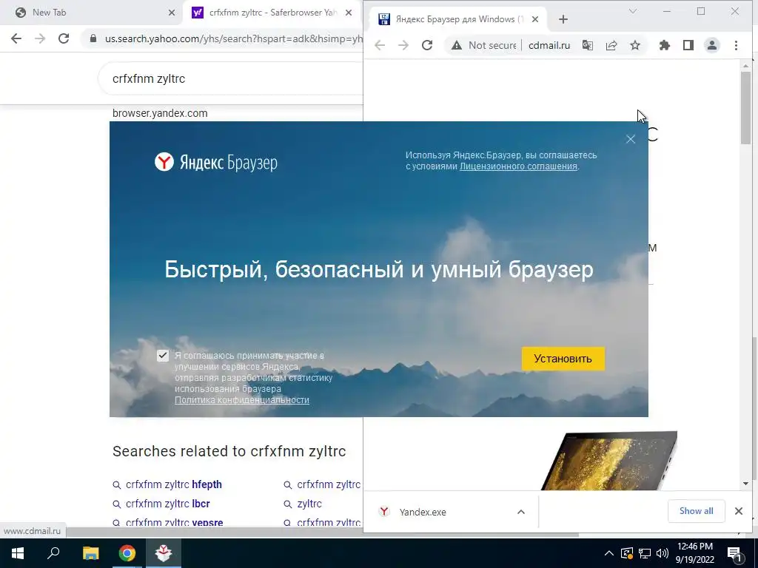Go forward in the Yahoo search window
758x568 pixels.
(40, 38)
